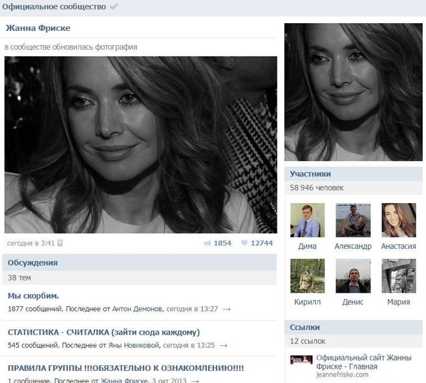Like the post via heart icon 12744

pyautogui.click(x=244, y=243)
